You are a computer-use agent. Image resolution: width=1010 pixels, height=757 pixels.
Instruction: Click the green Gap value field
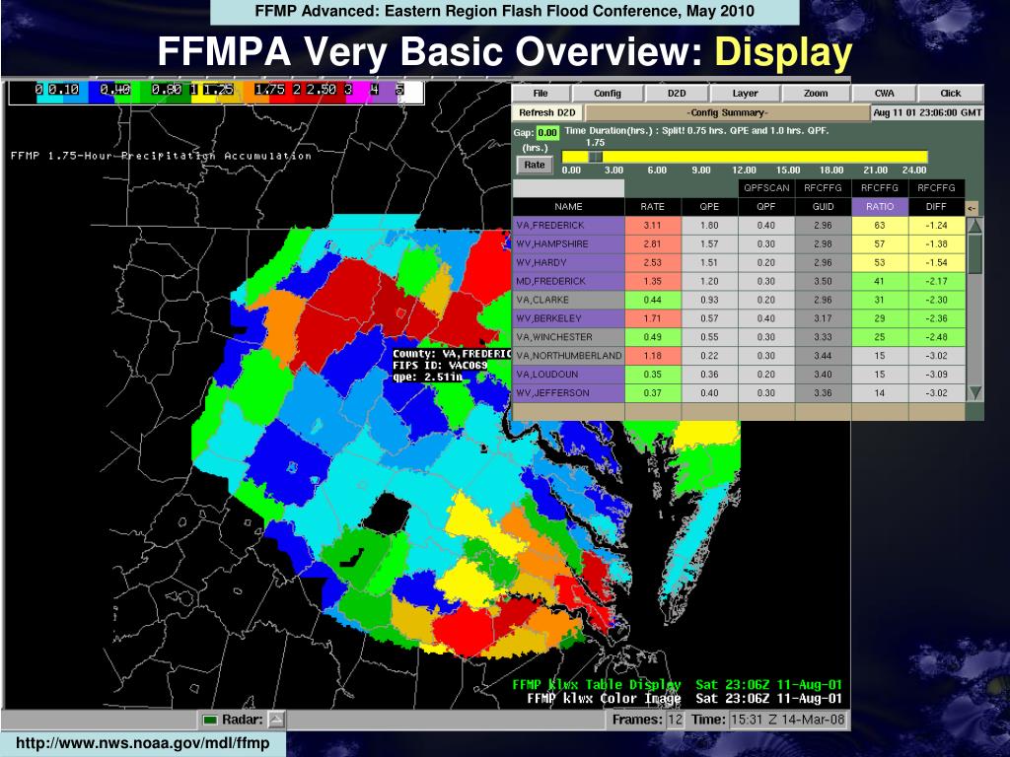click(x=547, y=133)
